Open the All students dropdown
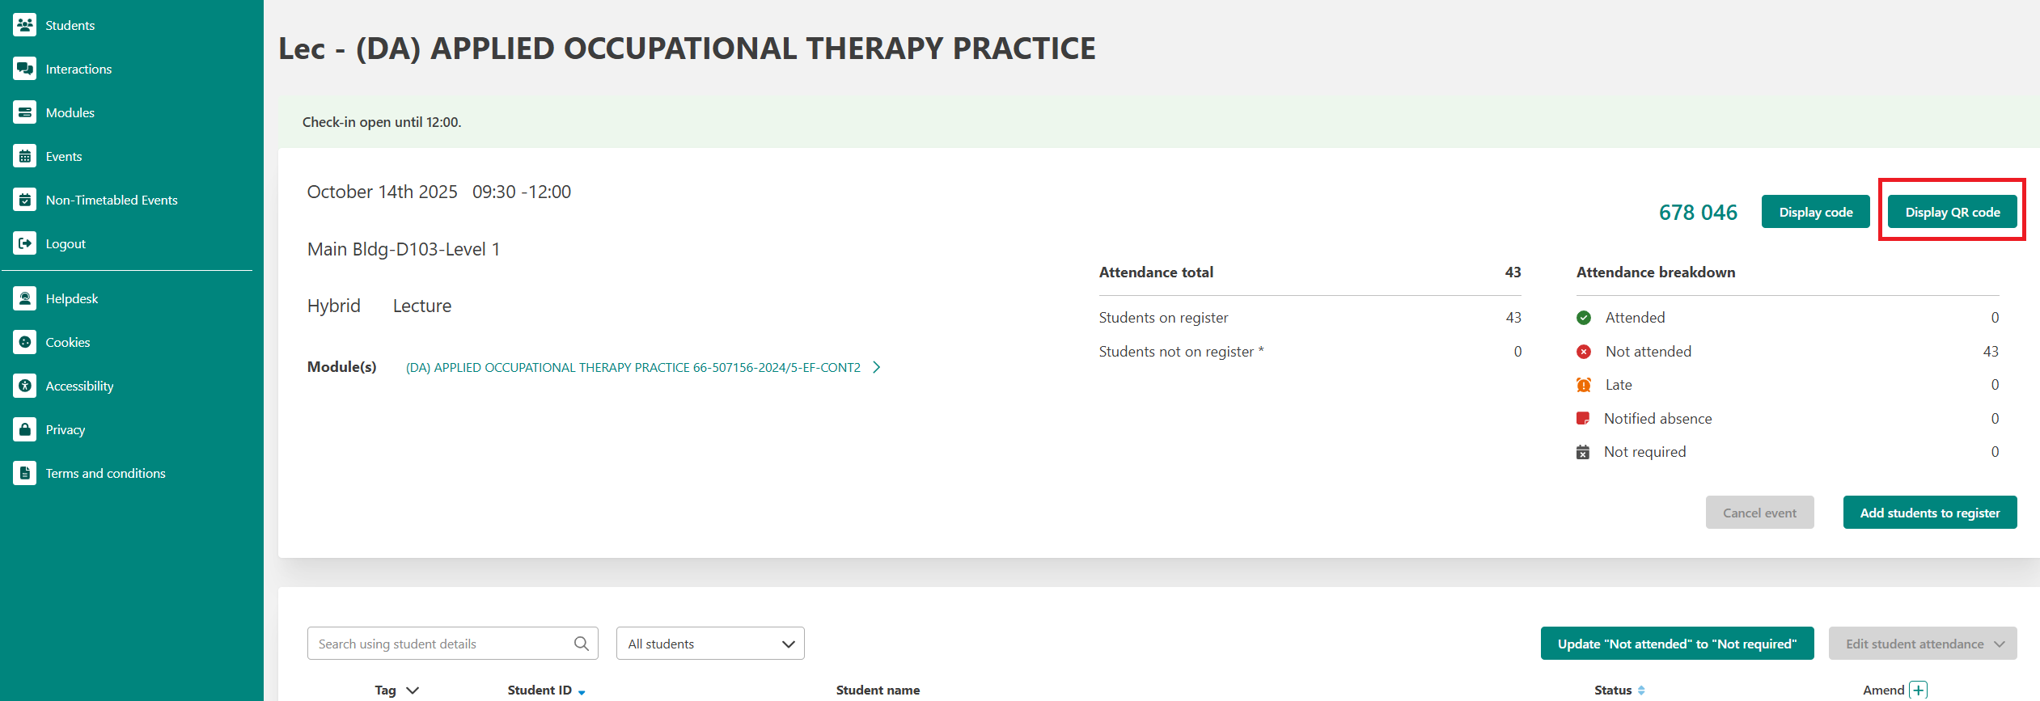The image size is (2040, 701). point(709,644)
